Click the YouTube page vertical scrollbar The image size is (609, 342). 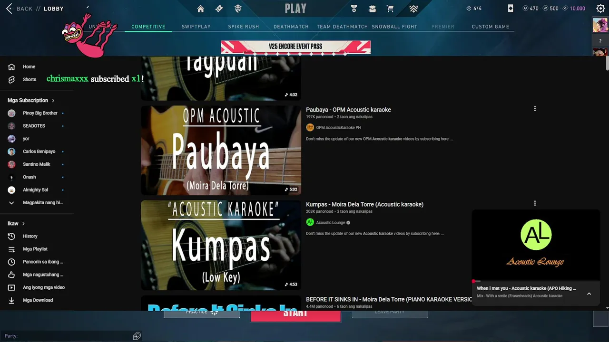[607, 63]
